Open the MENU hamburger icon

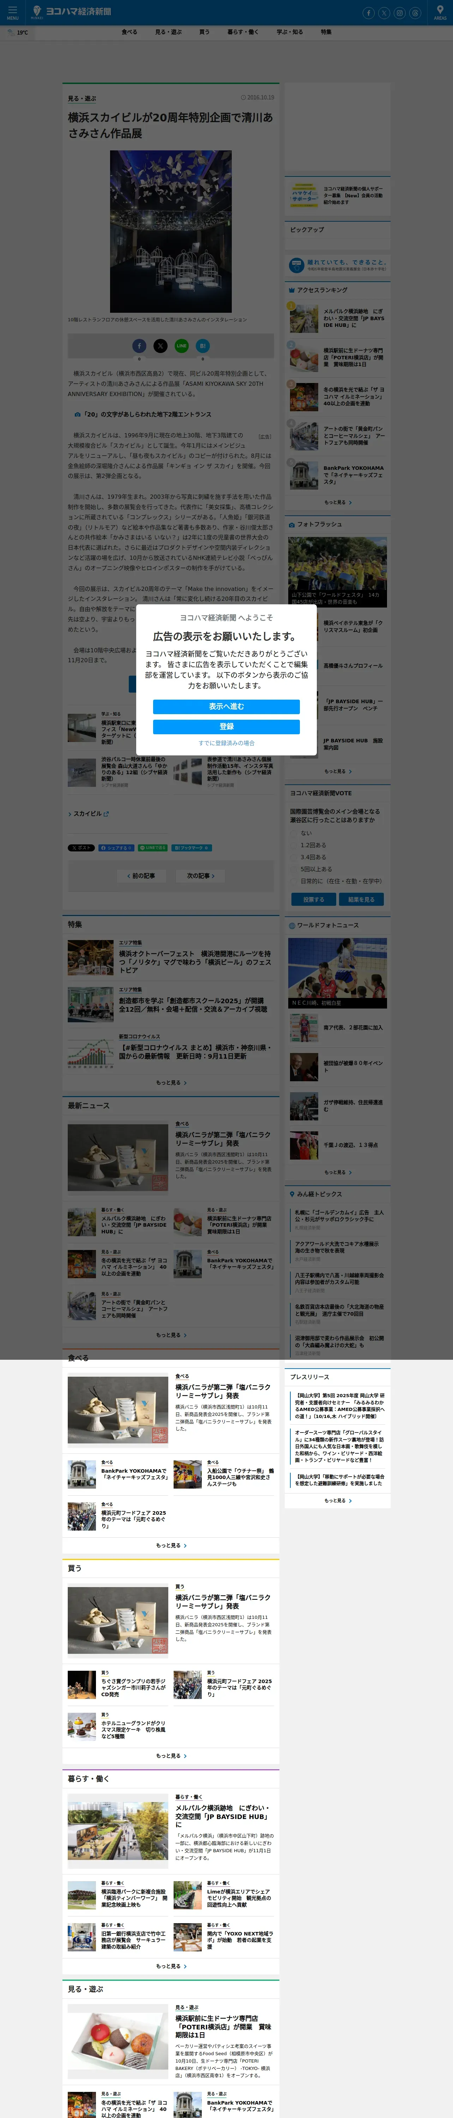(12, 12)
